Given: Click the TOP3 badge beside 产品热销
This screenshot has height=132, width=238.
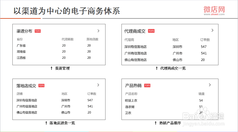Looking at the screenshot, I should tap(147, 86).
